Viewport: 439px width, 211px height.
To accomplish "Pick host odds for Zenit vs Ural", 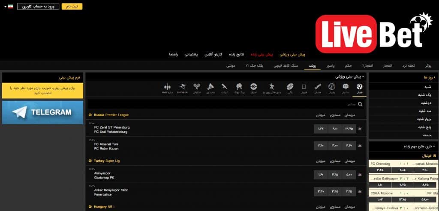I will (x=321, y=129).
